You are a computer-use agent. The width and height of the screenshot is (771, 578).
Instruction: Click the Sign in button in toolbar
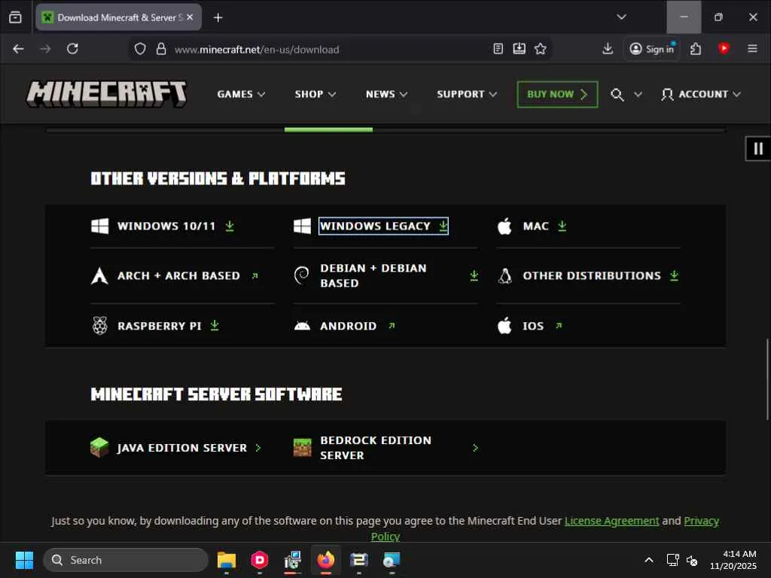[652, 49]
